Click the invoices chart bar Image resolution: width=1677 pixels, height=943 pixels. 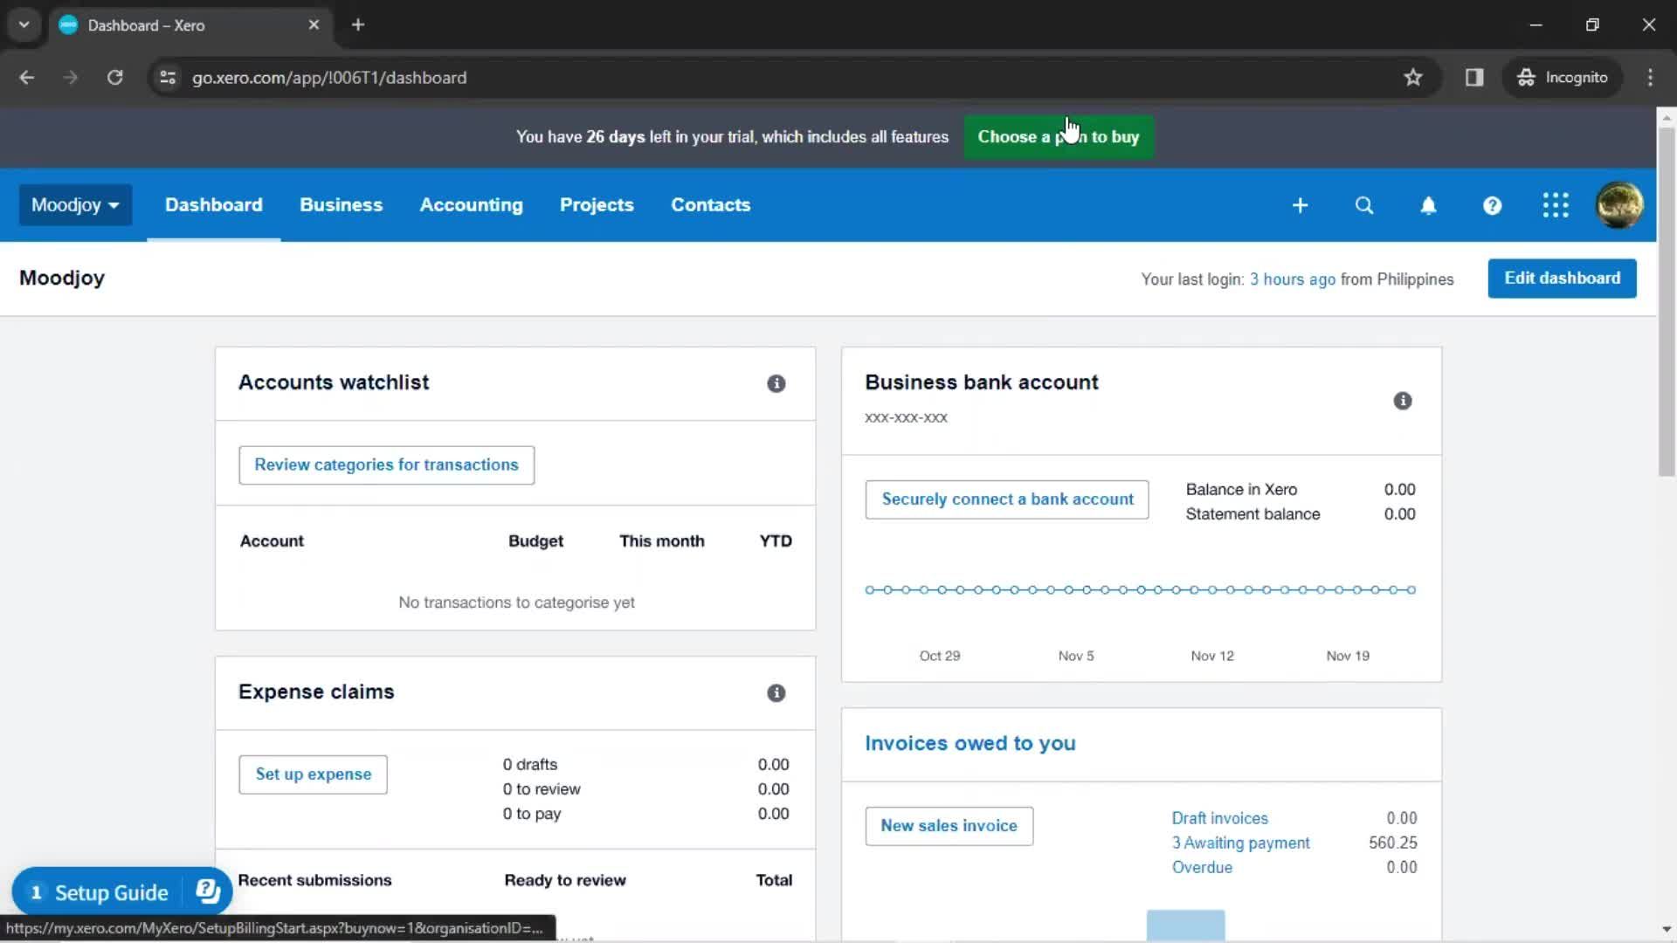point(1185,925)
